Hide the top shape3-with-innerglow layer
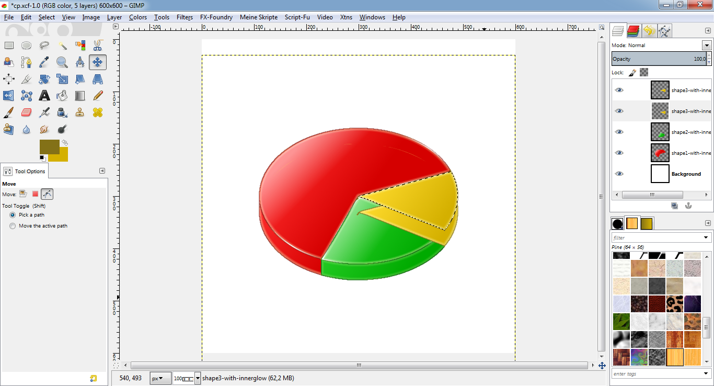This screenshot has height=386, width=714. (619, 90)
